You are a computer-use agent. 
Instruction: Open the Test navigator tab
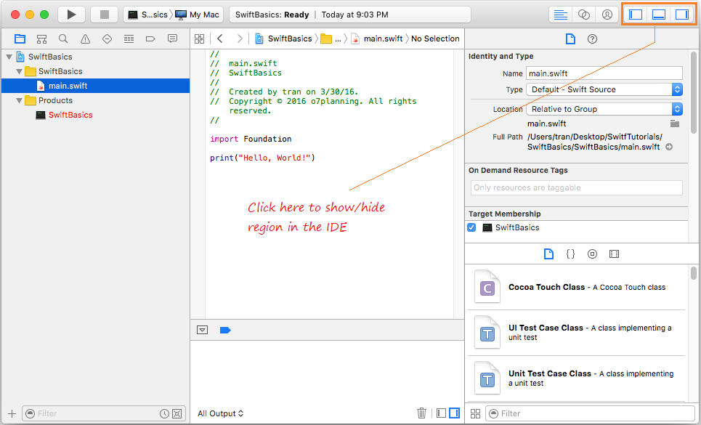[x=107, y=39]
